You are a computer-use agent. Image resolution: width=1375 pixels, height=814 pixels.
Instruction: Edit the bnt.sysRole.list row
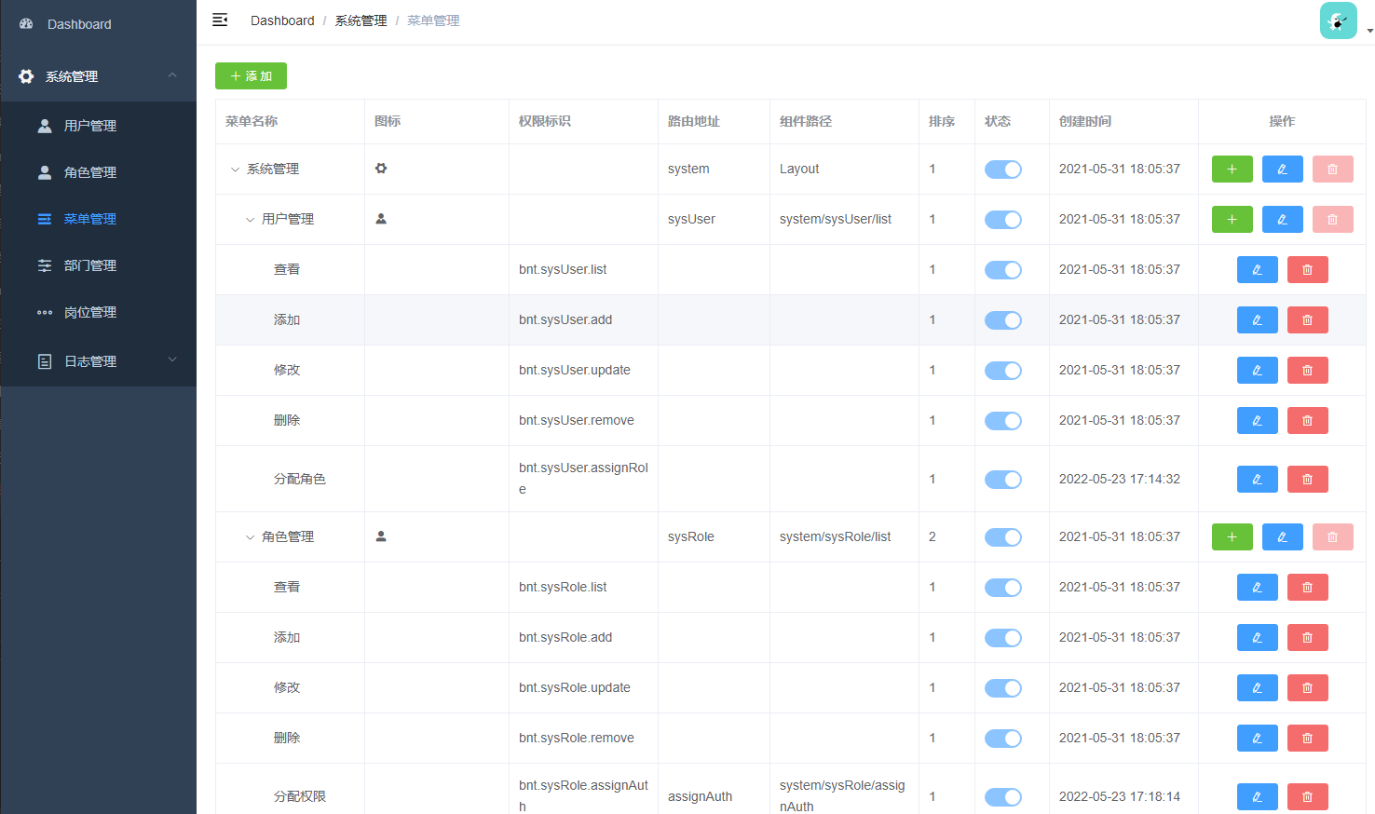coord(1257,588)
